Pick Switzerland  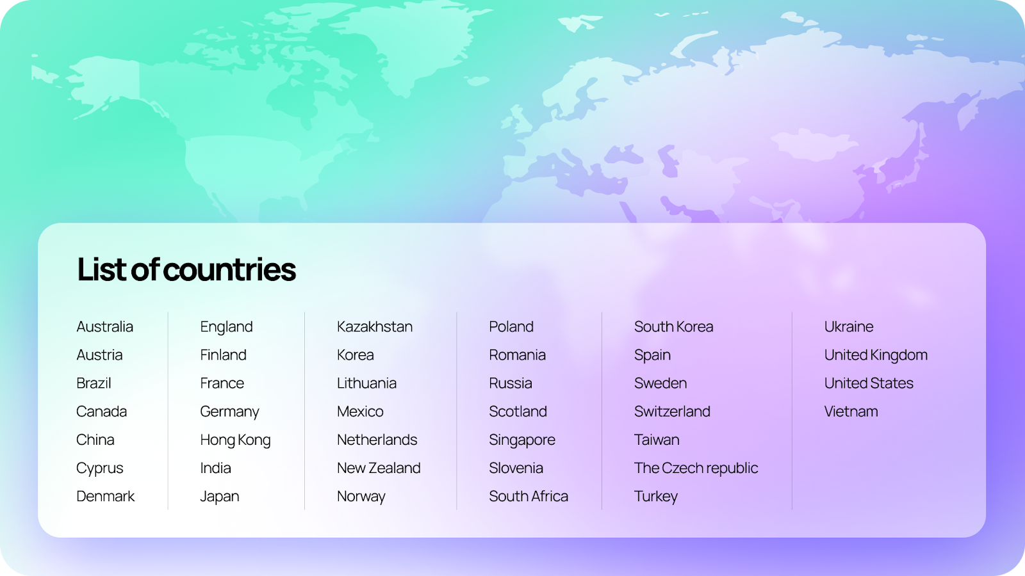click(673, 411)
